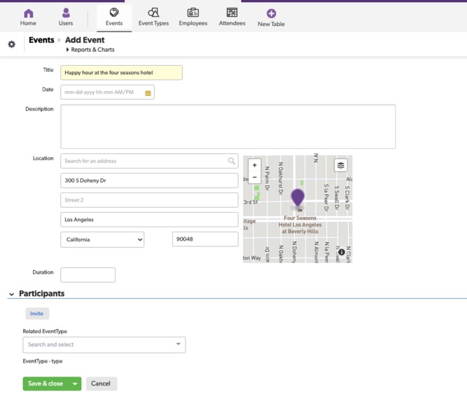Viewport: 467px width, 401px height.
Task: Zoom out on the map
Action: (x=255, y=177)
